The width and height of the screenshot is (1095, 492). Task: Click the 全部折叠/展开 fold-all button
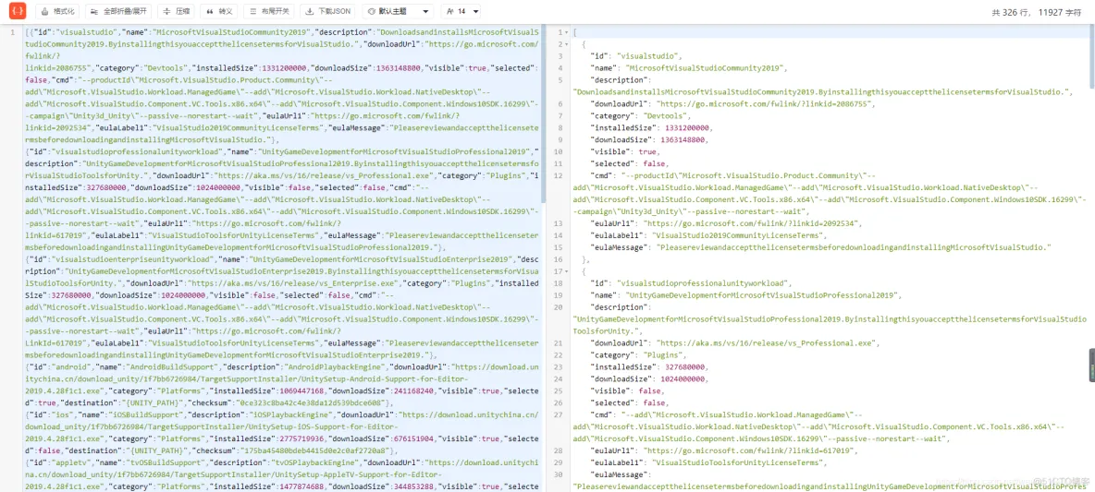coord(118,12)
